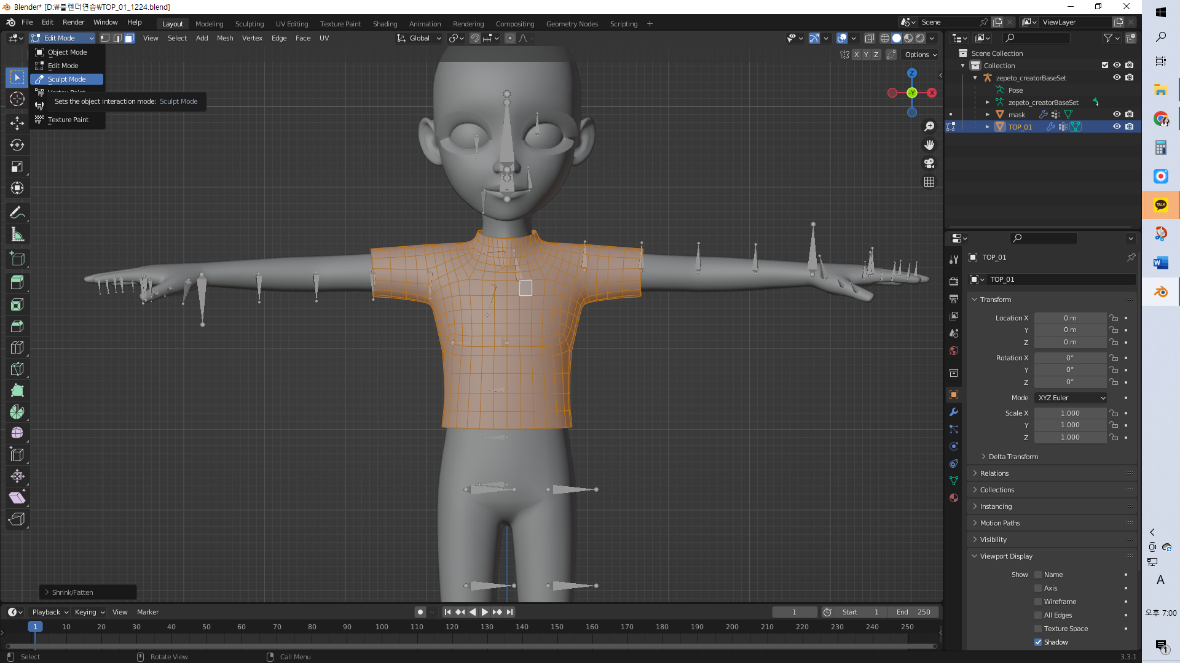Select the Measure tool
The image size is (1180, 663).
pyautogui.click(x=17, y=235)
